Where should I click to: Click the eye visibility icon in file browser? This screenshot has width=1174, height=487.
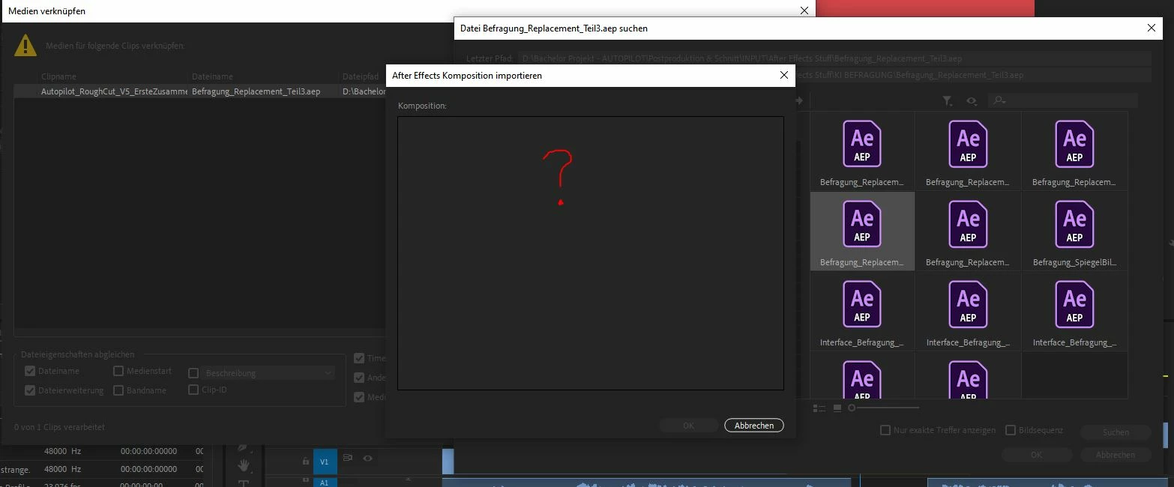[972, 100]
